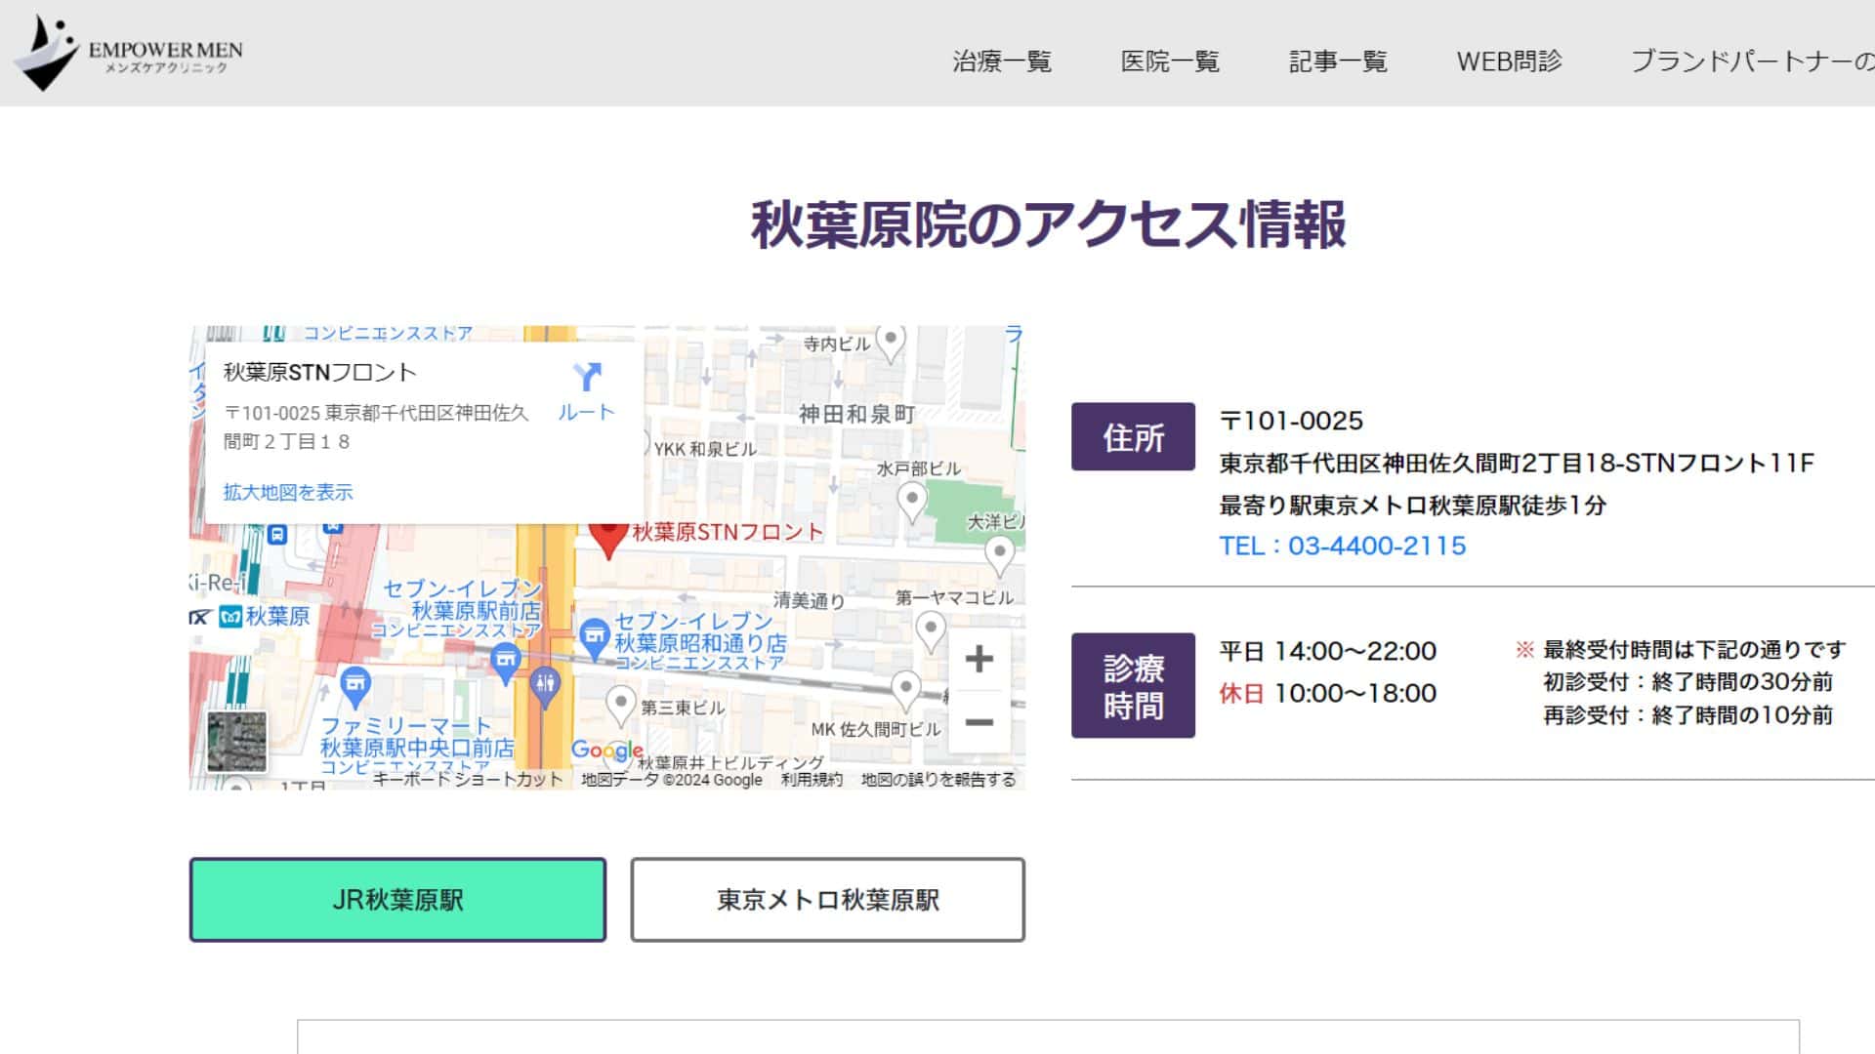Screen dimensions: 1875x1054
Task: Click 再診受付：終了時間の10分前 note
Action: [x=1687, y=715]
